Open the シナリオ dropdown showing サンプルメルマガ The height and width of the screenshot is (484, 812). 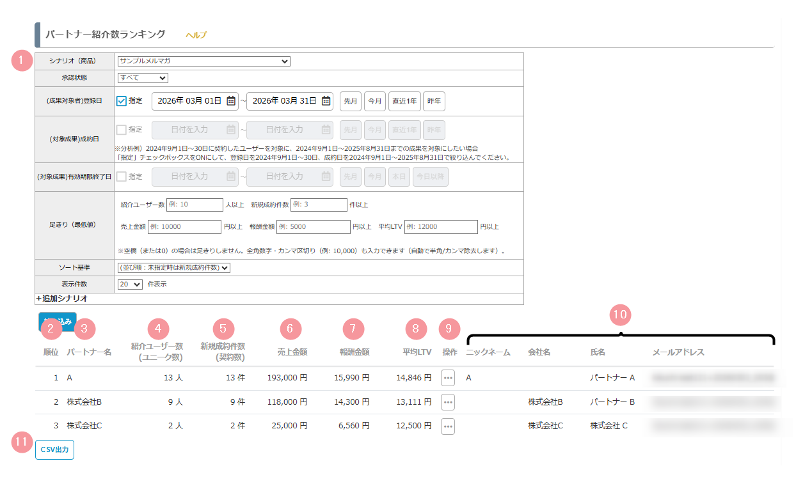point(203,61)
